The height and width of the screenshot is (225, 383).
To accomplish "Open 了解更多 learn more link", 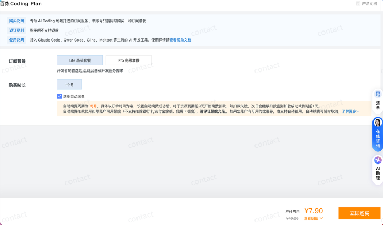I will point(350,111).
